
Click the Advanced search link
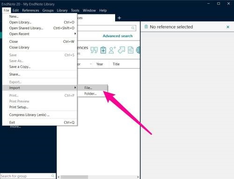[x=117, y=36]
